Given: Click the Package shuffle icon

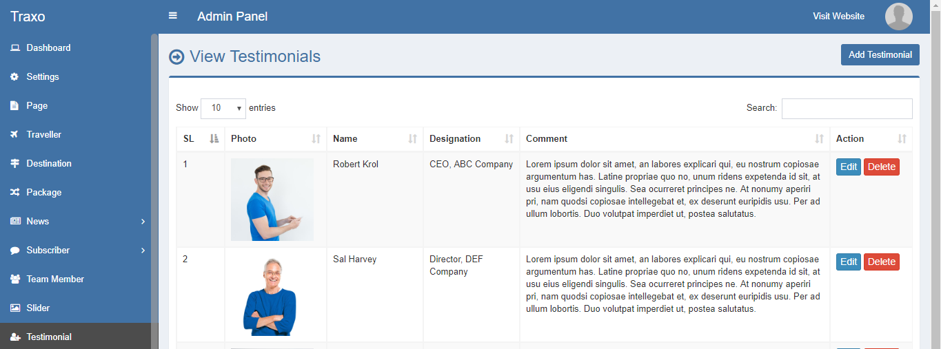Looking at the screenshot, I should click(x=14, y=193).
